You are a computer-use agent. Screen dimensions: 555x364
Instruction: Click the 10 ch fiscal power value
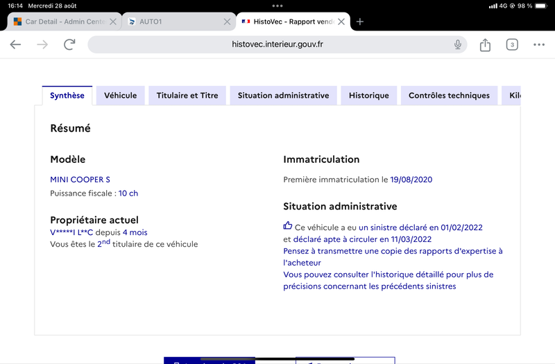tap(128, 193)
